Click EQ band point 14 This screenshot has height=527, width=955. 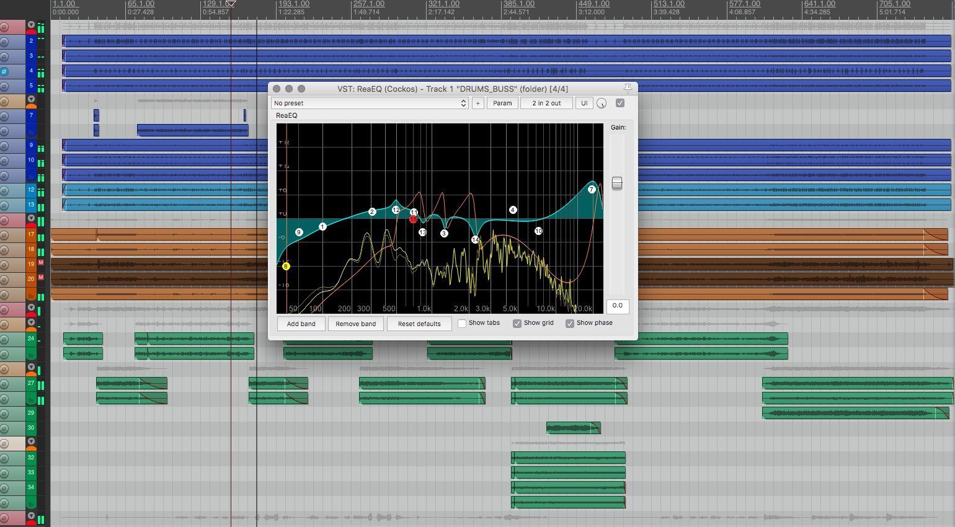(x=475, y=239)
